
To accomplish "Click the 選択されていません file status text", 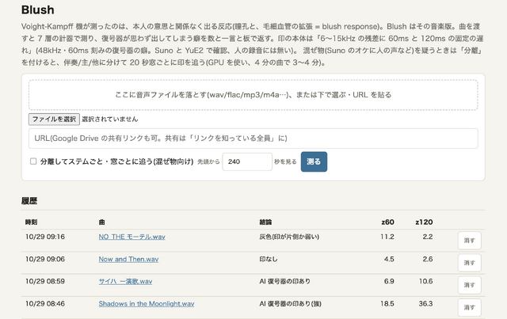I will (110, 120).
